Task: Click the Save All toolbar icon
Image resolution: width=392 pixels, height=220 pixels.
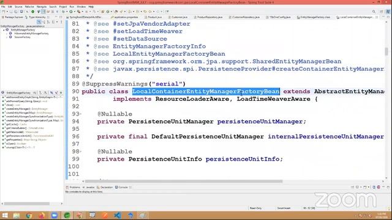Action: pos(16,12)
